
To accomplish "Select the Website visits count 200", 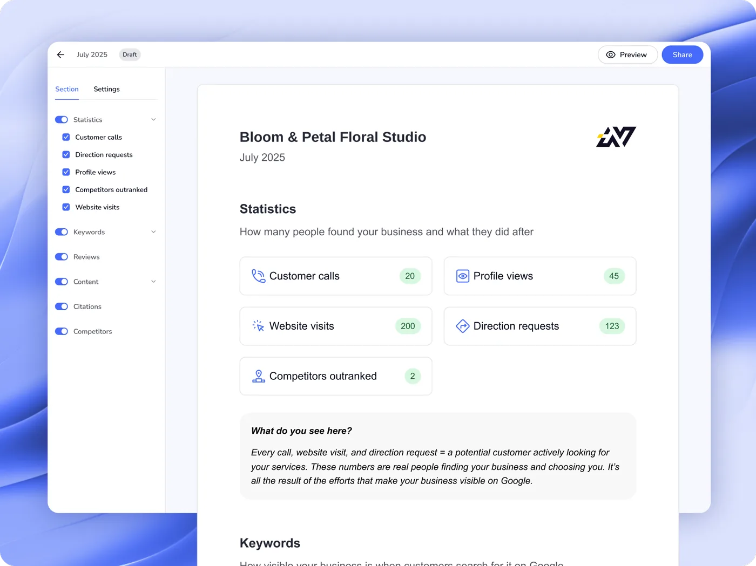I will pos(408,326).
